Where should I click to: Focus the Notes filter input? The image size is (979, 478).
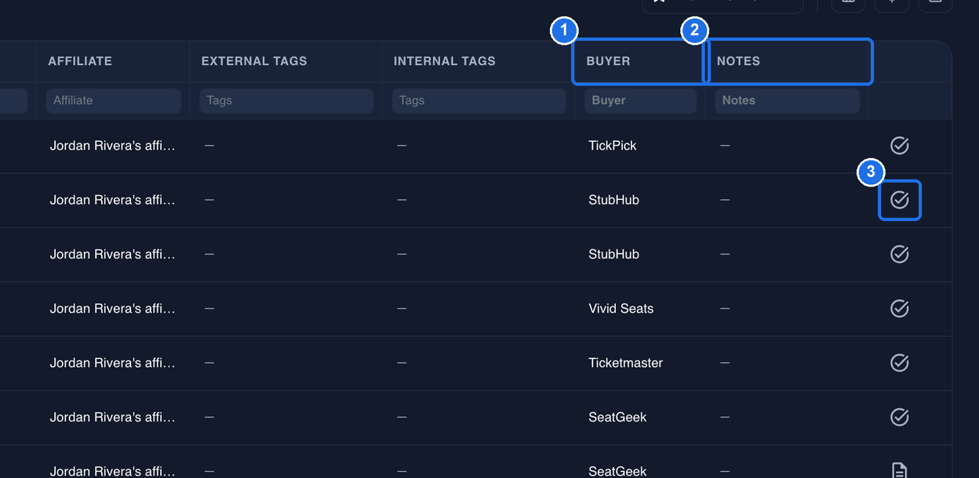[787, 100]
